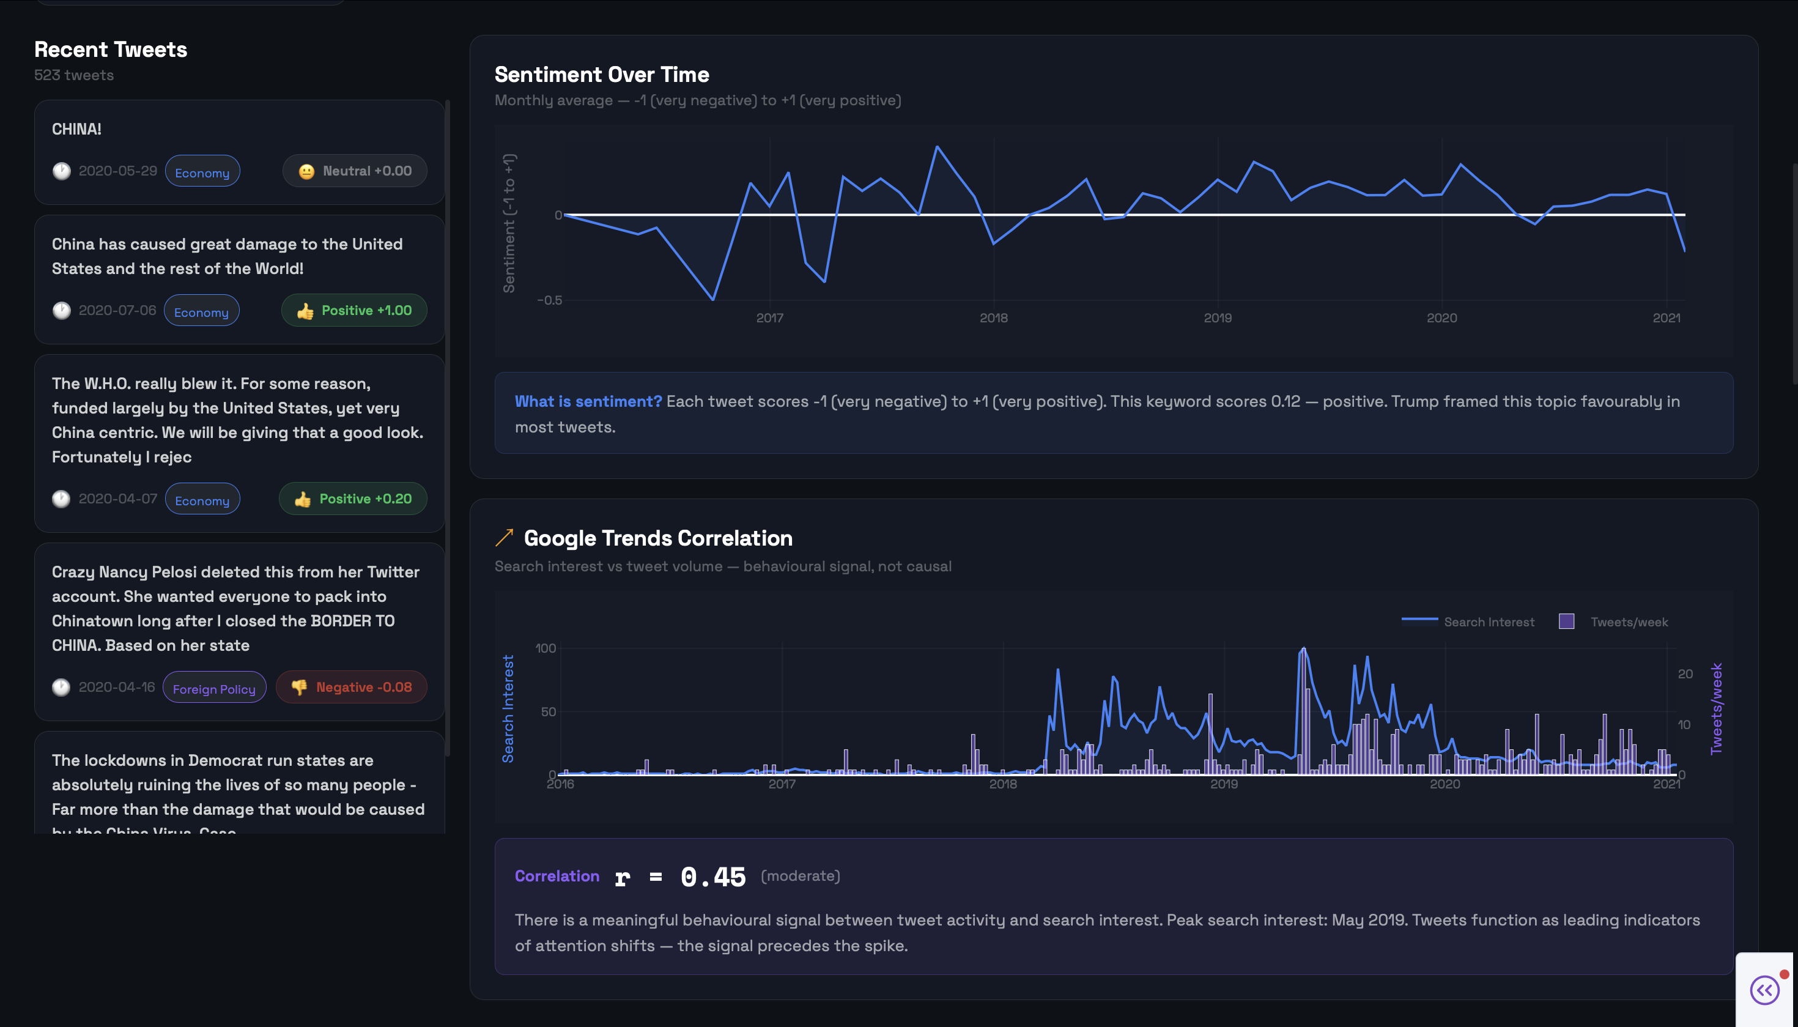Screen dimensions: 1798x1027
Task: Open the lockdowns in Democrat run states tweet
Action: (x=239, y=784)
